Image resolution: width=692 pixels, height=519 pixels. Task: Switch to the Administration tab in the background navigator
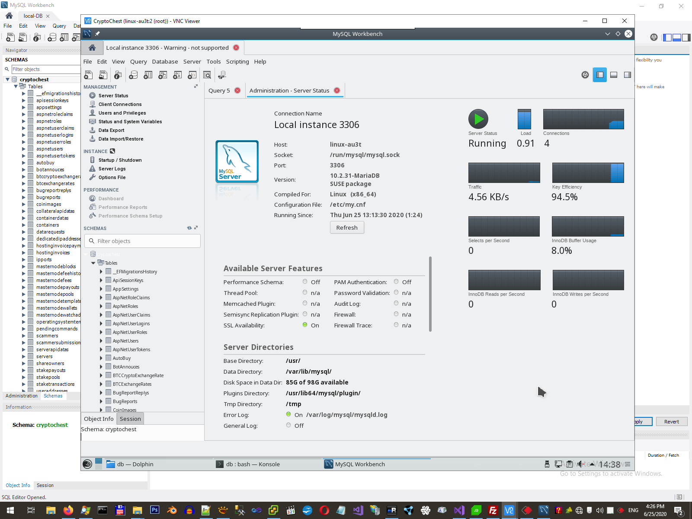click(x=22, y=396)
